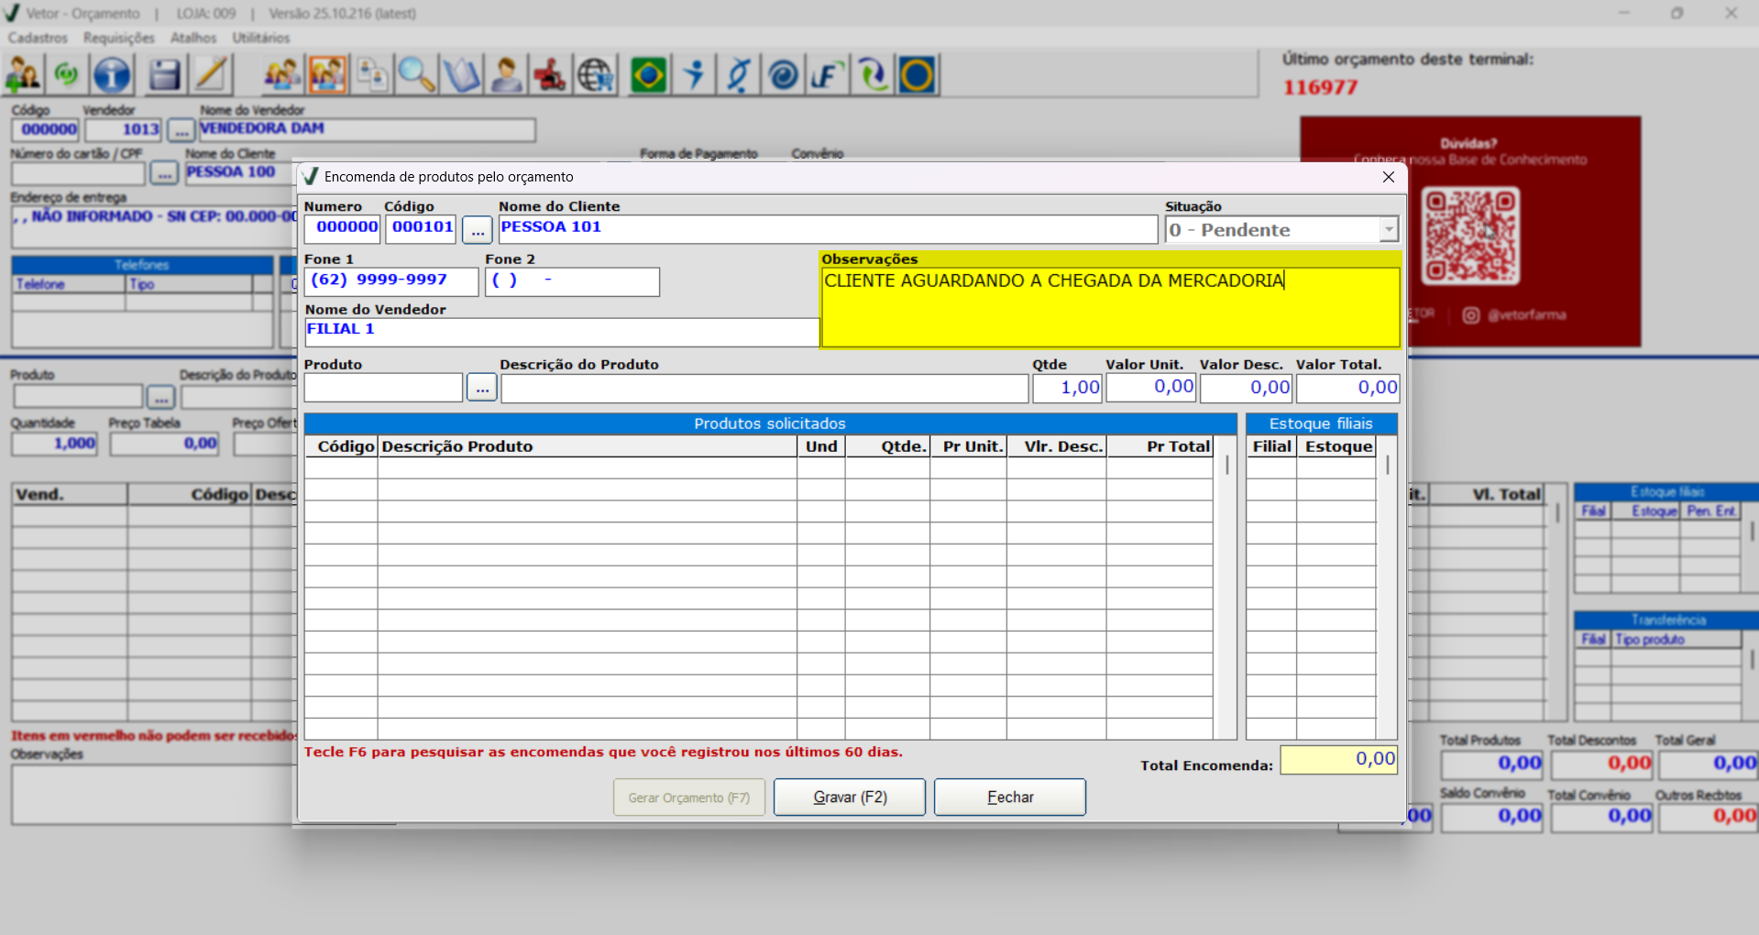Click the pencil edit icon
Screen dimensions: 1759x935
coord(211,75)
